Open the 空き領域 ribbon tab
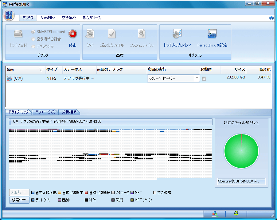This screenshot has height=220, width=277. point(69,18)
